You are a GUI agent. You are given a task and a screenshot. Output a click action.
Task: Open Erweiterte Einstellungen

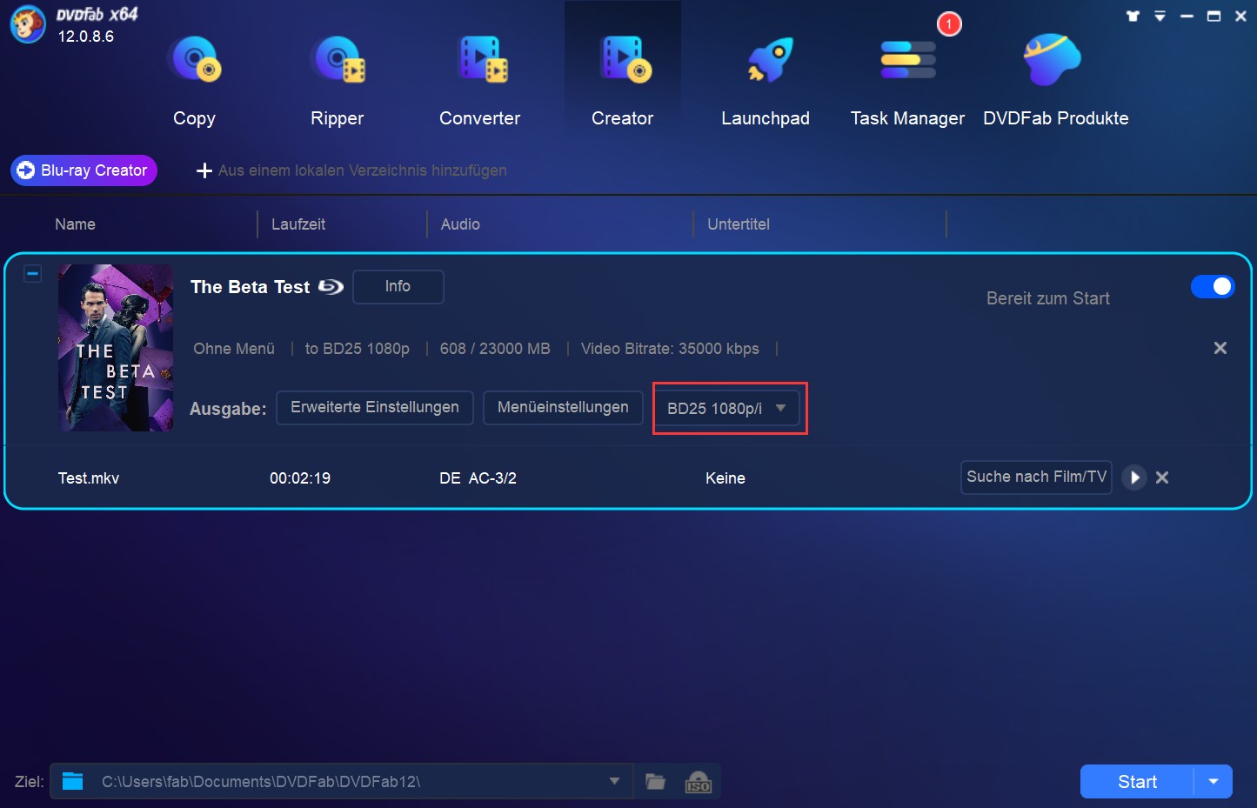[375, 408]
